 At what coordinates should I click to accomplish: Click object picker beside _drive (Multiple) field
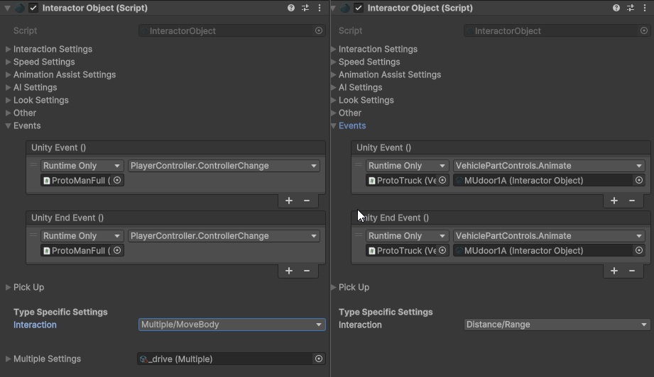(318, 359)
